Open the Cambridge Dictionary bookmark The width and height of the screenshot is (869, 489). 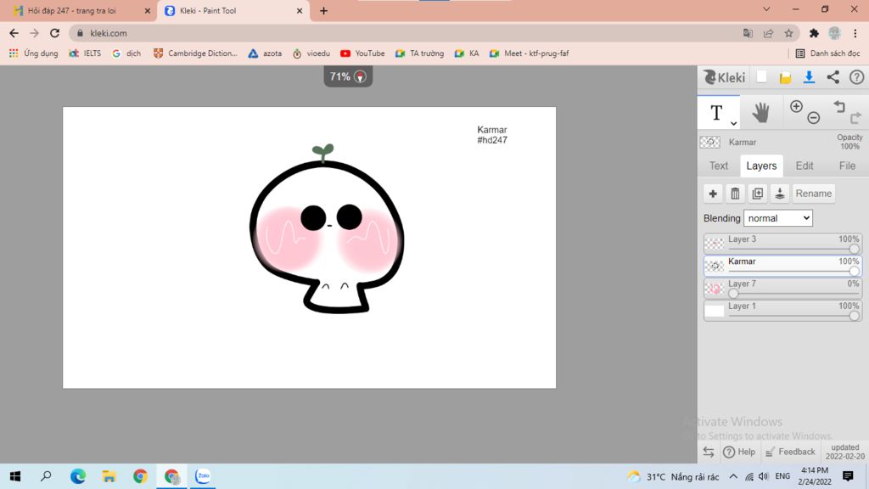tap(195, 53)
